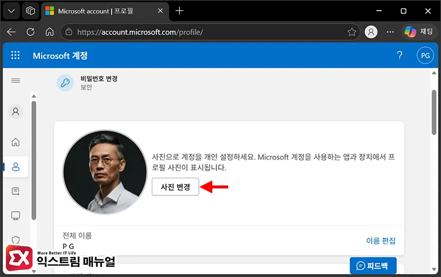Screen dimensions: 441x277
Task: Focus the address bar URL
Action: [x=140, y=32]
